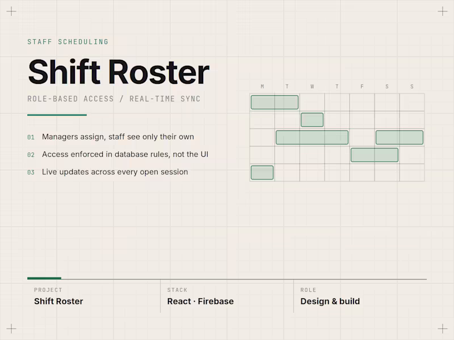Click the 'Shift Roster' footer project value

(x=58, y=301)
